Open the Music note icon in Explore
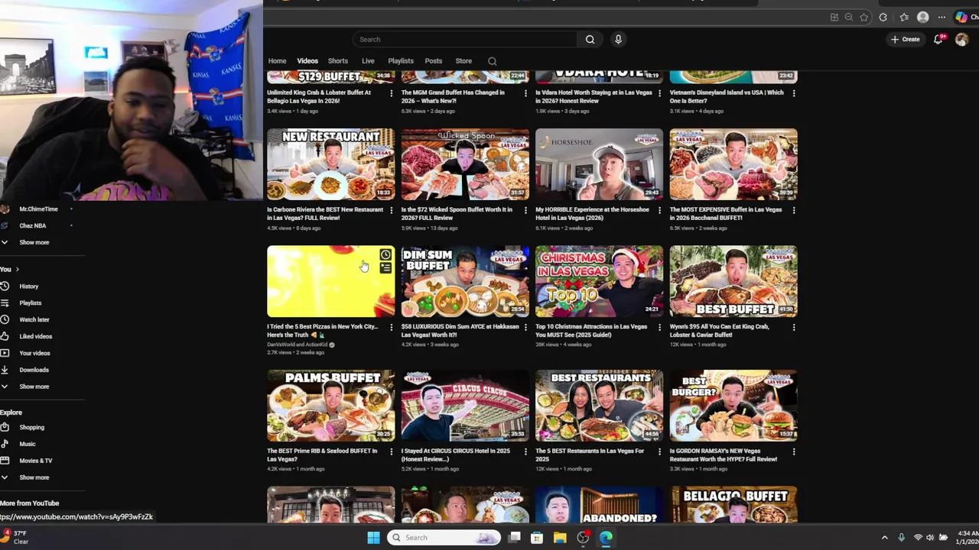 click(x=5, y=444)
